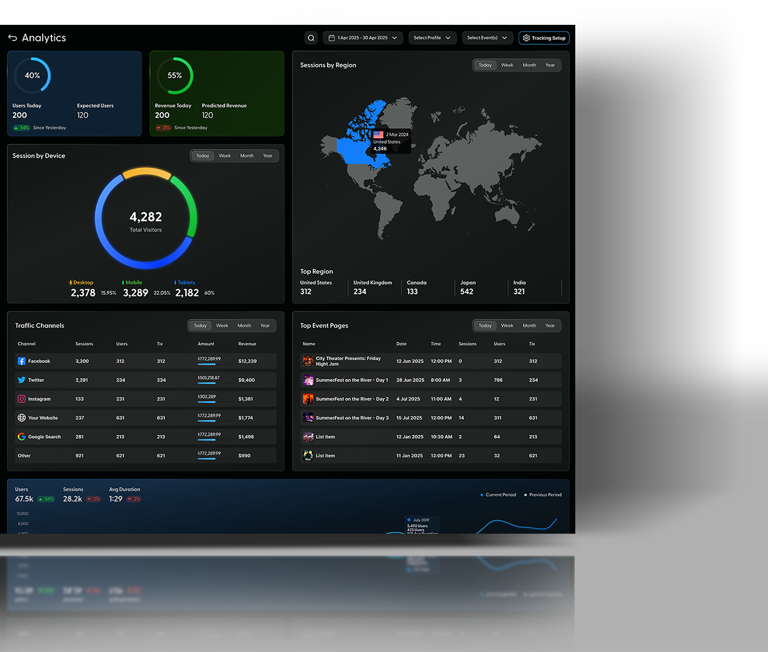Open the Select Event(s) dropdown
Viewport: 768px width, 652px height.
[x=486, y=38]
